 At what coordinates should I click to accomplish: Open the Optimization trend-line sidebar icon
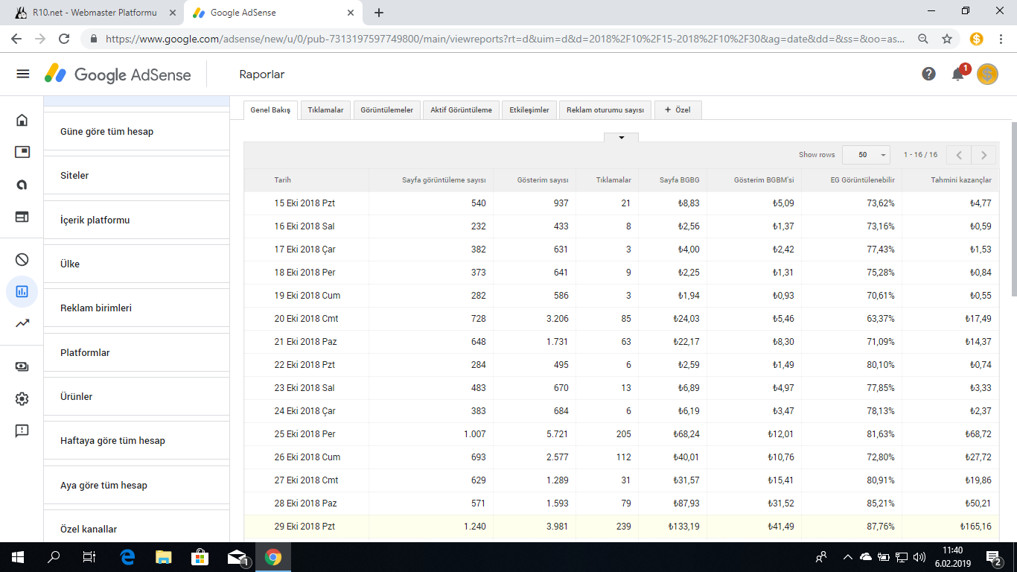click(x=22, y=323)
